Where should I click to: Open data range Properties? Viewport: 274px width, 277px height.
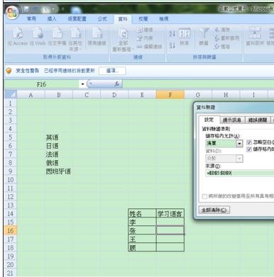[145, 38]
